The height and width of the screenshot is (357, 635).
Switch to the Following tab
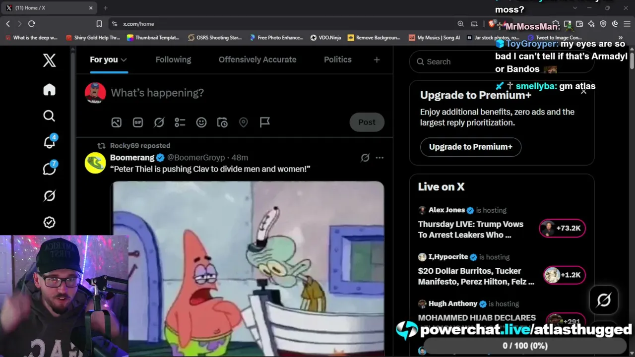tap(173, 59)
